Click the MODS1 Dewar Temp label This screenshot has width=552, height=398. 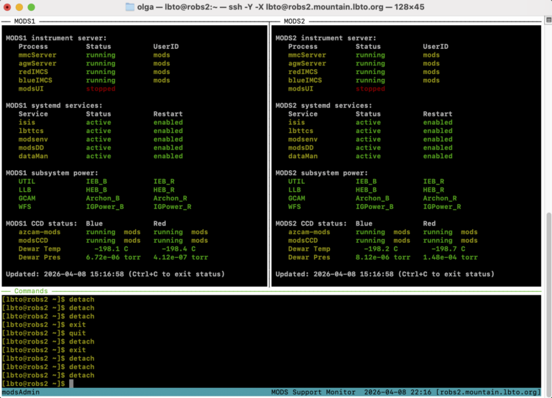pos(40,249)
